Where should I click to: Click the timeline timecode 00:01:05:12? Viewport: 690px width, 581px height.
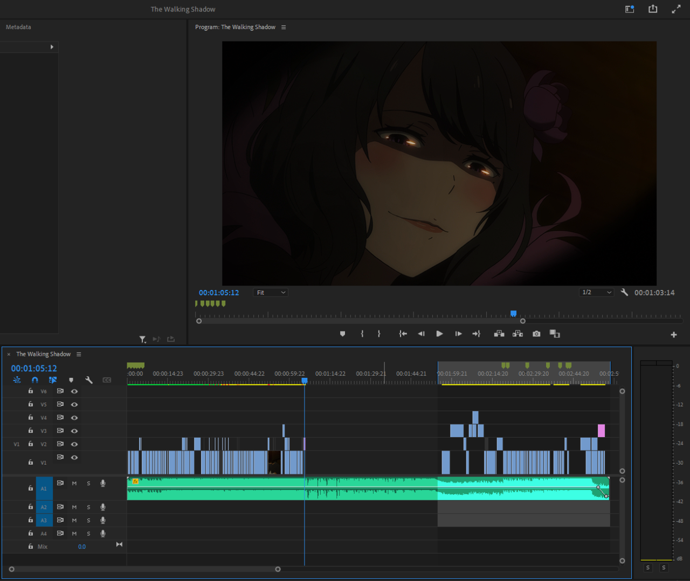(34, 368)
